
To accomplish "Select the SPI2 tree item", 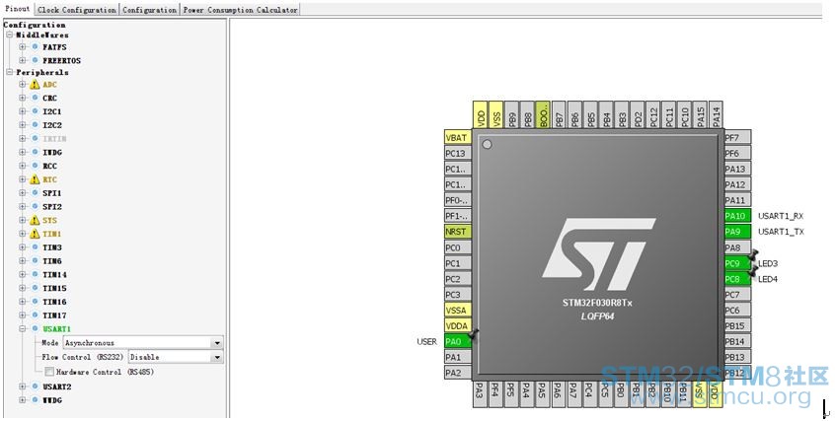I will click(x=52, y=206).
